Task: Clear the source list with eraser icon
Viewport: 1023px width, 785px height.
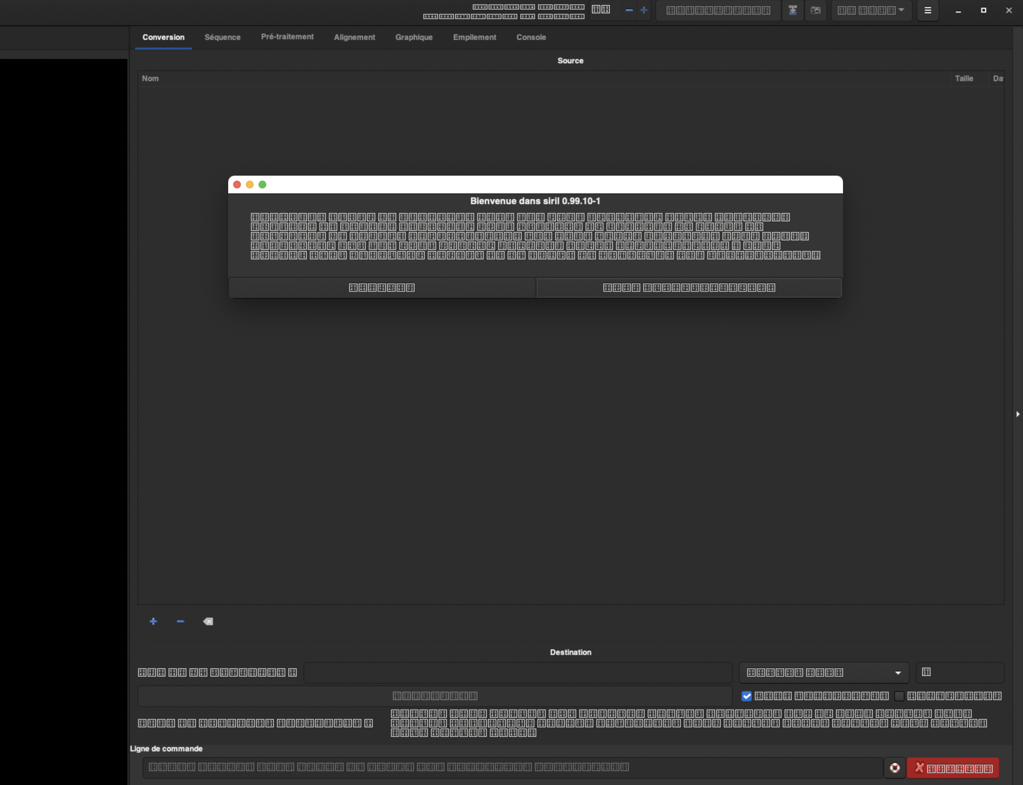Action: (208, 621)
